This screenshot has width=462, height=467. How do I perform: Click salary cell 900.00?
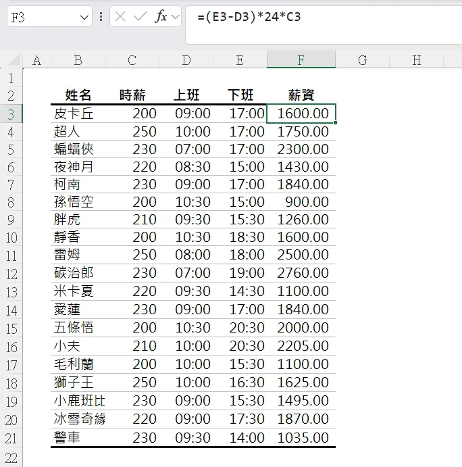click(x=301, y=202)
